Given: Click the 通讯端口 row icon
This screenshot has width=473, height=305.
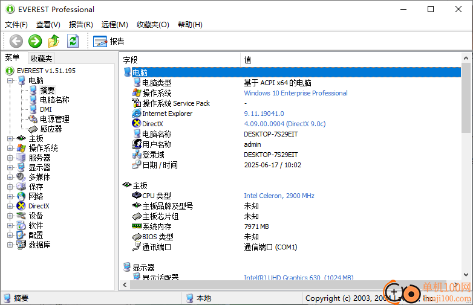Looking at the screenshot, I should coord(137,246).
